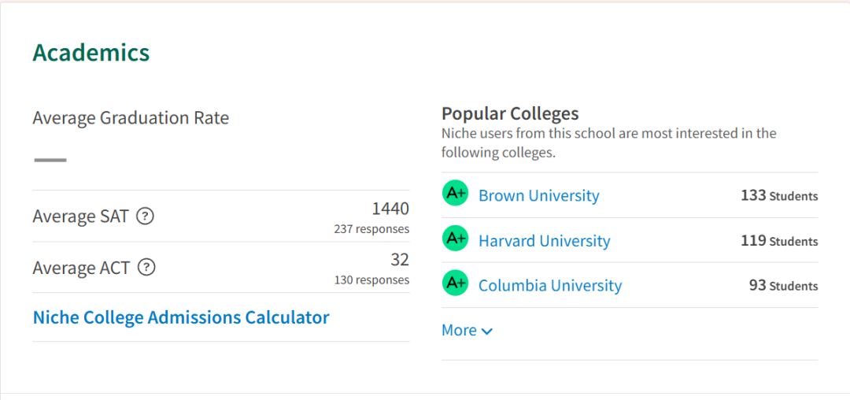The width and height of the screenshot is (850, 400).
Task: Click the 133 Students count for Brown
Action: [x=779, y=195]
